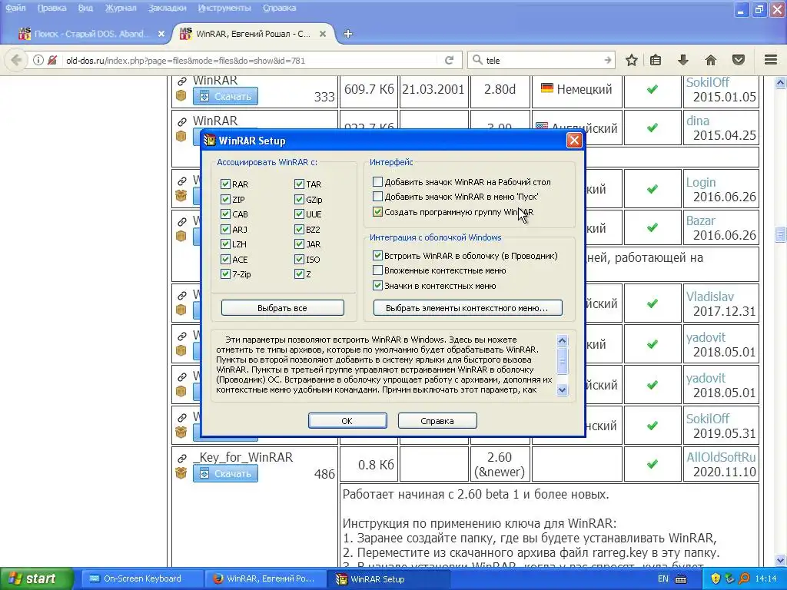787x590 pixels.
Task: Toggle the TAR association checkbox
Action: point(299,184)
